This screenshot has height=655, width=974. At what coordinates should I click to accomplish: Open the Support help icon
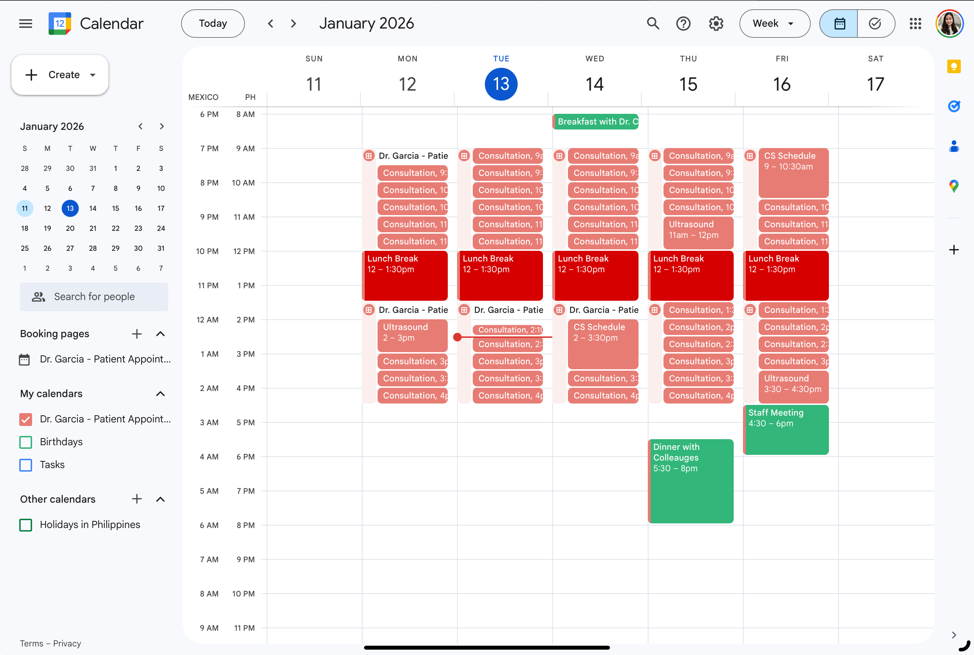click(x=683, y=24)
